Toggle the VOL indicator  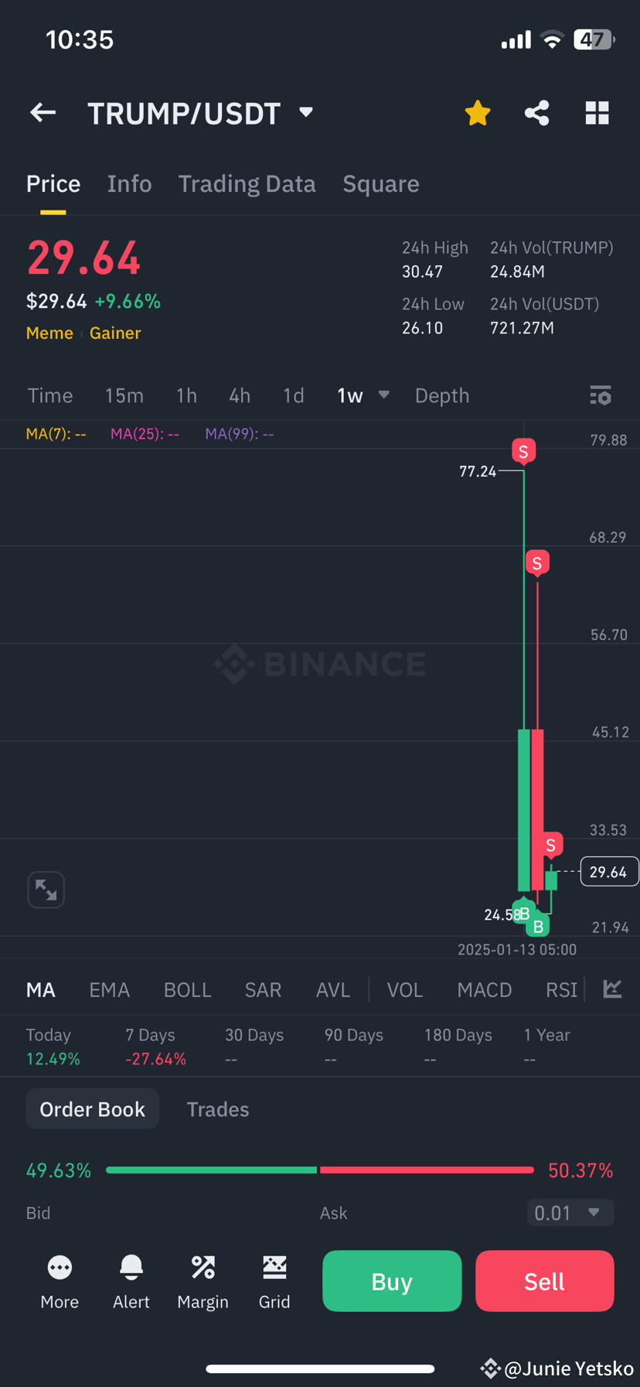point(404,989)
